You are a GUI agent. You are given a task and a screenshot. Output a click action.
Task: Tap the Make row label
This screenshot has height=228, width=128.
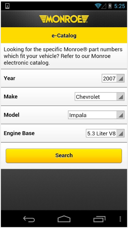pyautogui.click(x=11, y=97)
